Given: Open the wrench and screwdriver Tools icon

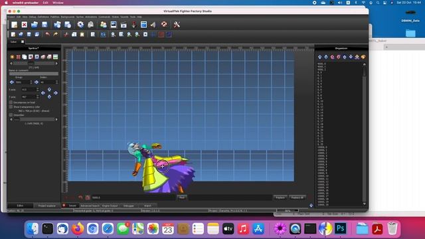Looking at the screenshot, I should coord(177,25).
